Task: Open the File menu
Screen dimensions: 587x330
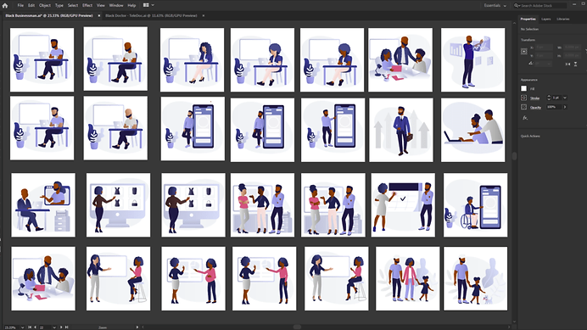Action: 20,5
